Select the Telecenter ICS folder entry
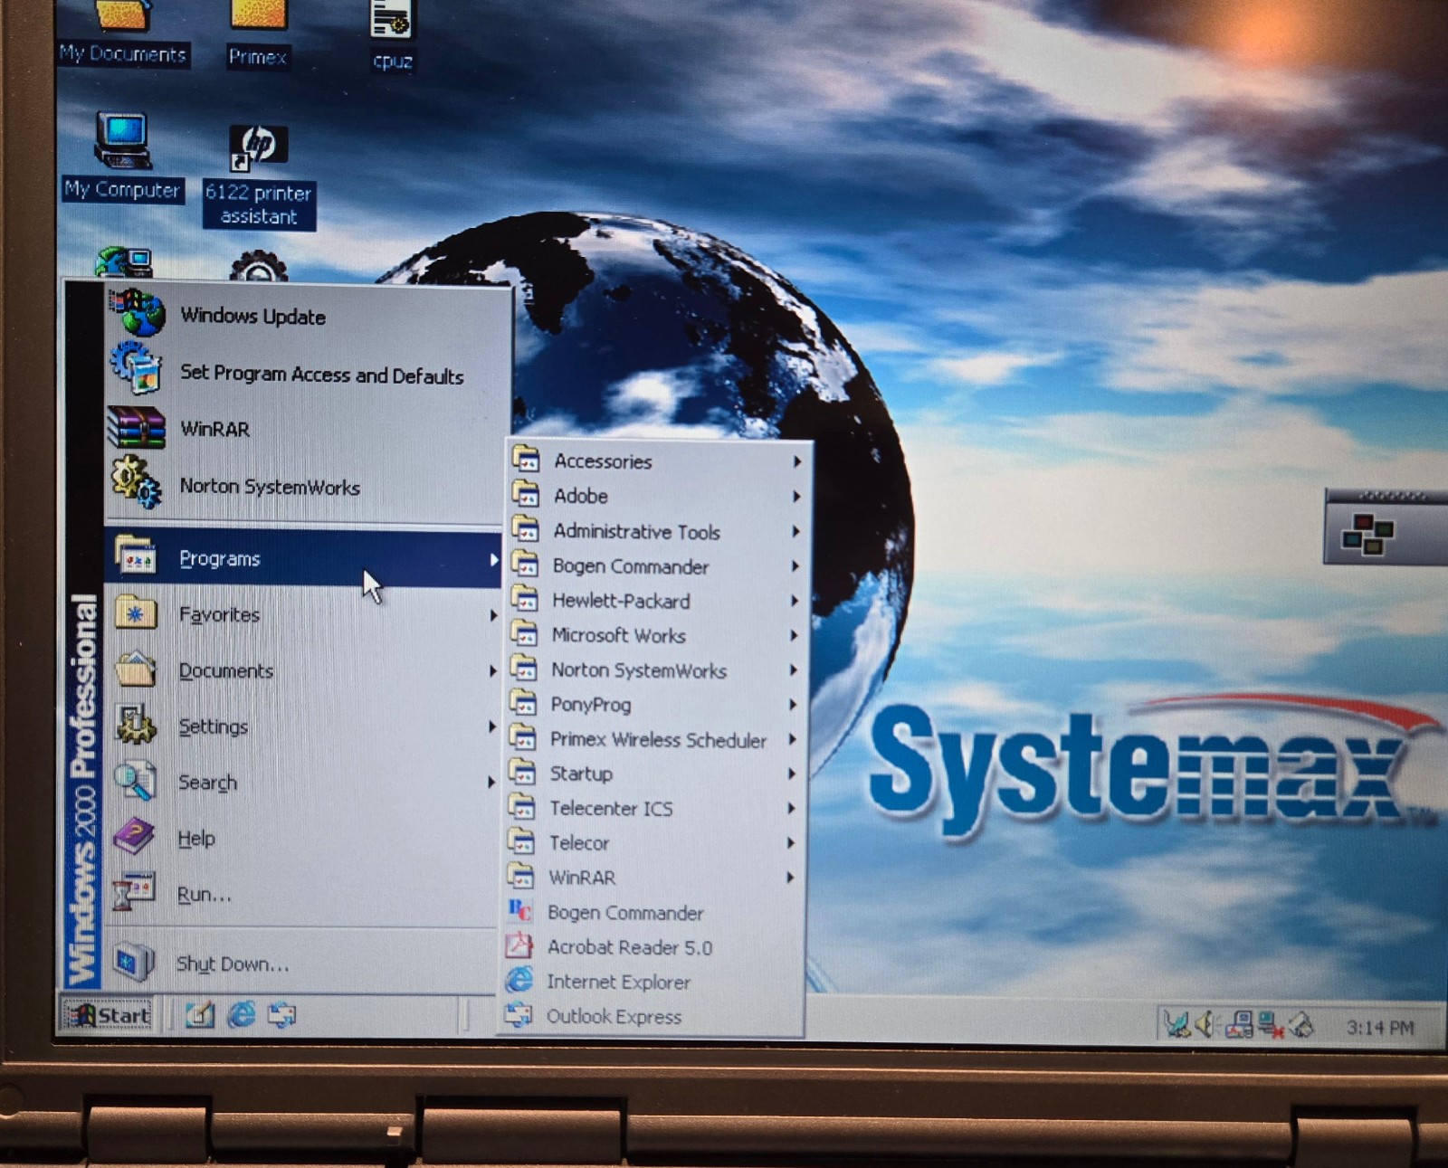The width and height of the screenshot is (1448, 1168). coord(655,808)
